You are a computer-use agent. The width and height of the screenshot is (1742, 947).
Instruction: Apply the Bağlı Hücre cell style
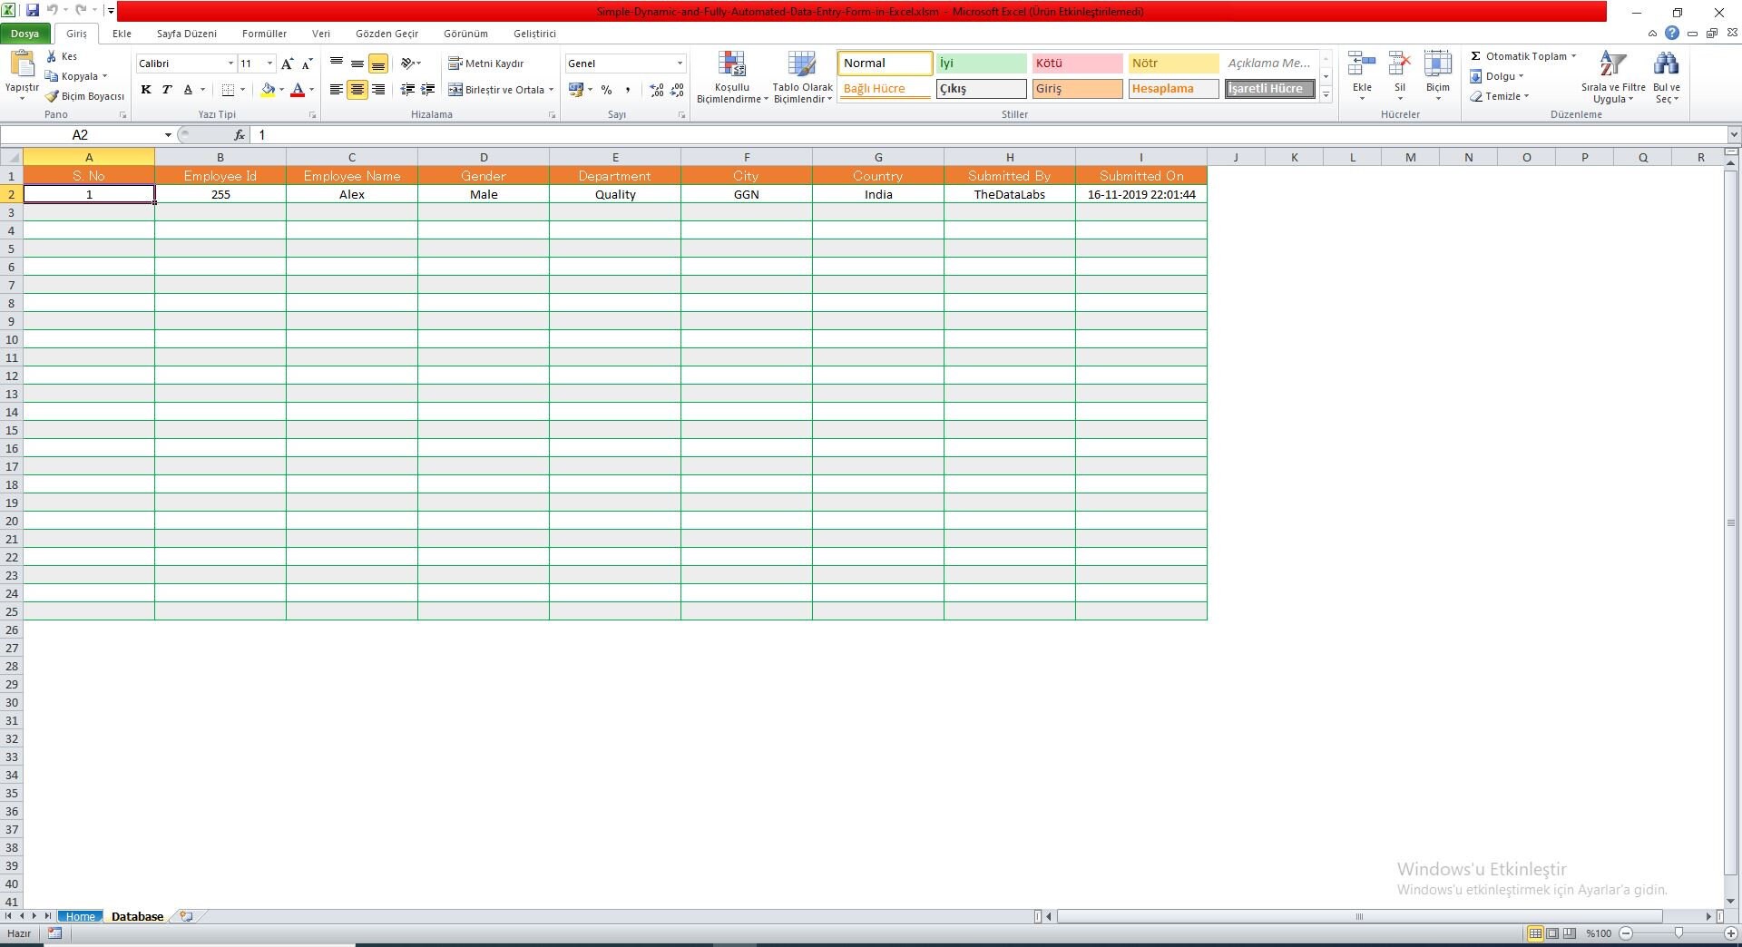coord(885,89)
